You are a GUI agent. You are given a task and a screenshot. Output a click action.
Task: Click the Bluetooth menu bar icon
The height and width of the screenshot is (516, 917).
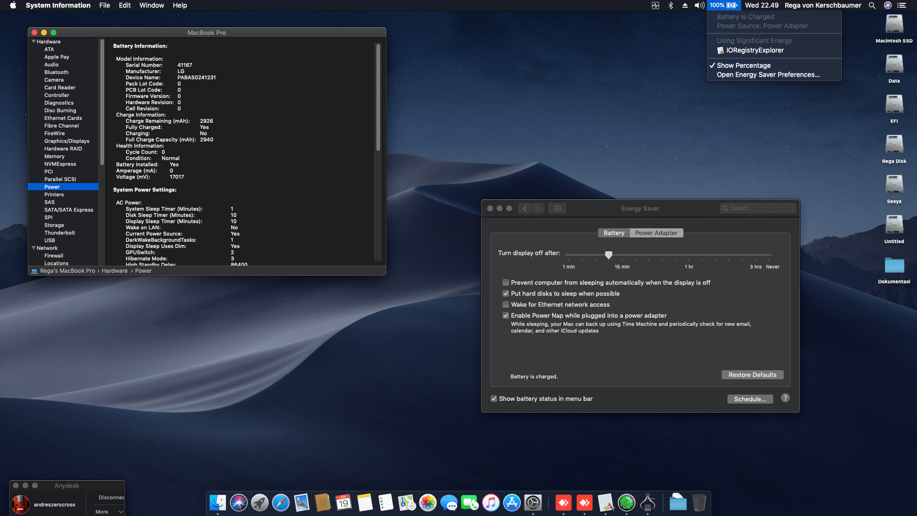tap(671, 5)
